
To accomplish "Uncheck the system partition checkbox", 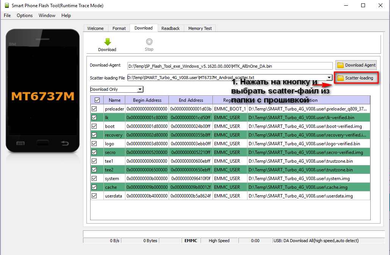I will pyautogui.click(x=94, y=178).
